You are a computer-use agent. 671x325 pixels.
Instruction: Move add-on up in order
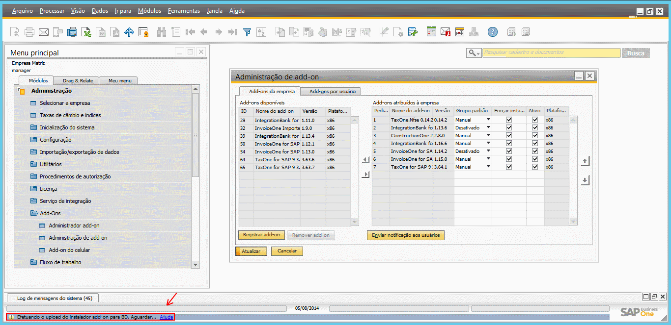click(x=585, y=161)
